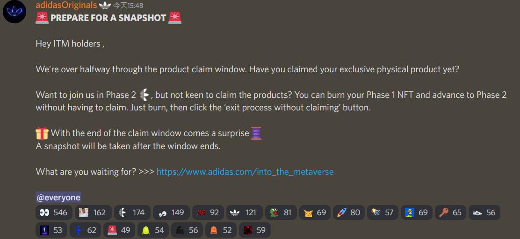Click the eyes emoji reaction with 546
This screenshot has height=239, width=520.
coord(54,212)
